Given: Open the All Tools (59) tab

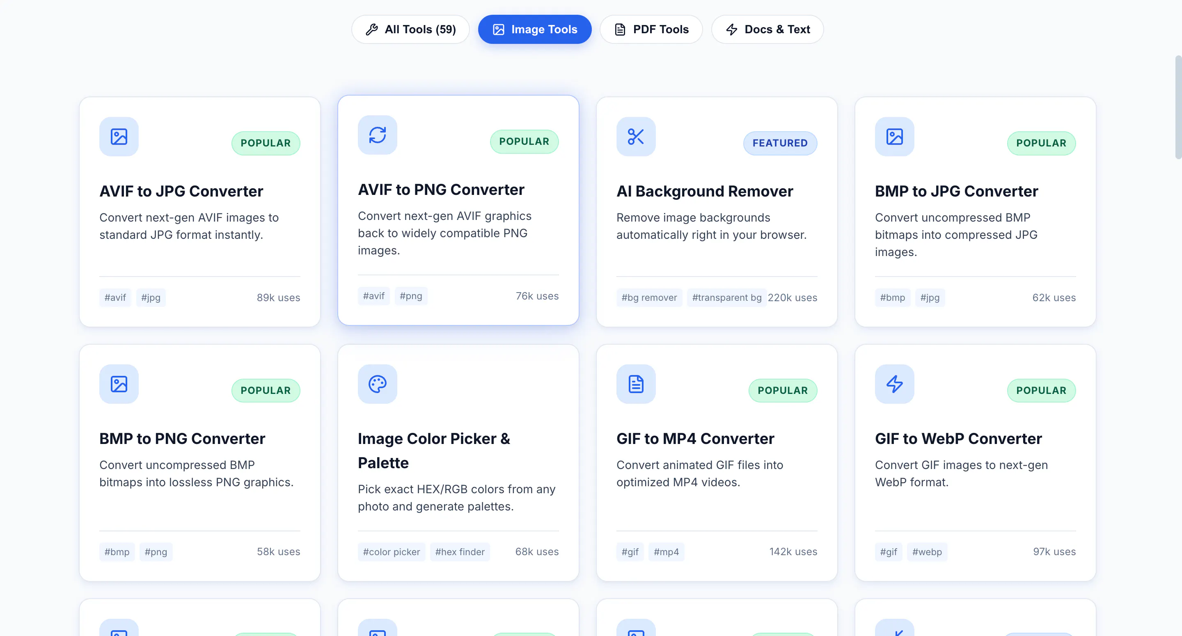Looking at the screenshot, I should [x=410, y=30].
